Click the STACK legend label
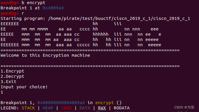The image size is (199, 112). [x=28, y=108]
